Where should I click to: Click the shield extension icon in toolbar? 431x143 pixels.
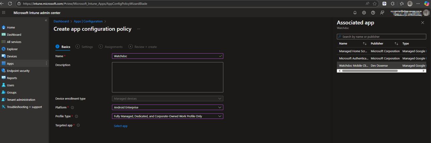[x=384, y=4]
